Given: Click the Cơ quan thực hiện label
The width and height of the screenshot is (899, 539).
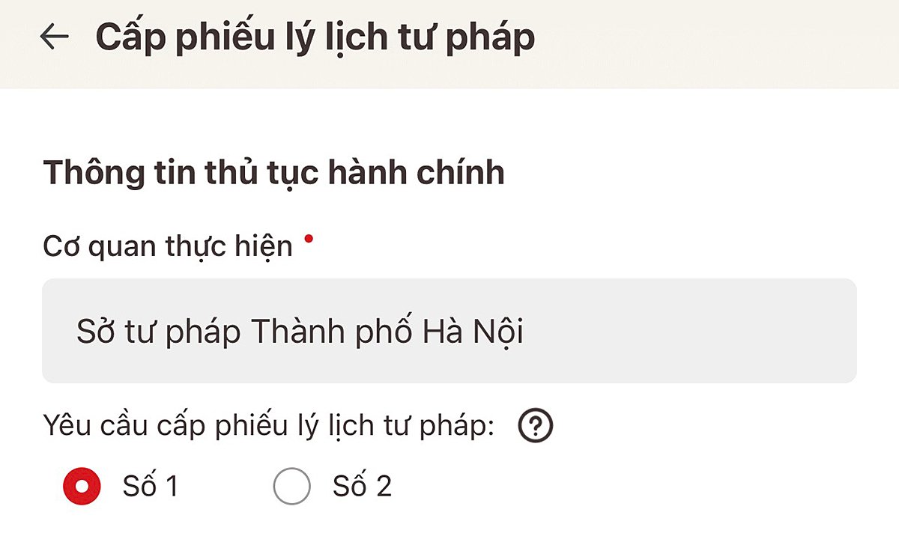Looking at the screenshot, I should [x=168, y=246].
